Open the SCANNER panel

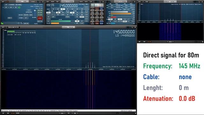(x=12, y=5)
